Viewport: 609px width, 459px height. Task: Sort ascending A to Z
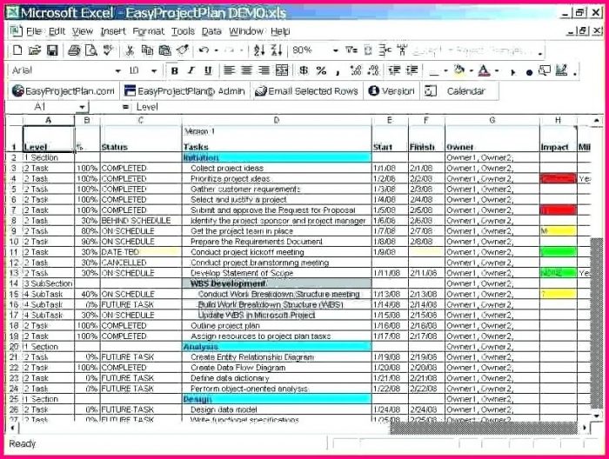tap(259, 50)
